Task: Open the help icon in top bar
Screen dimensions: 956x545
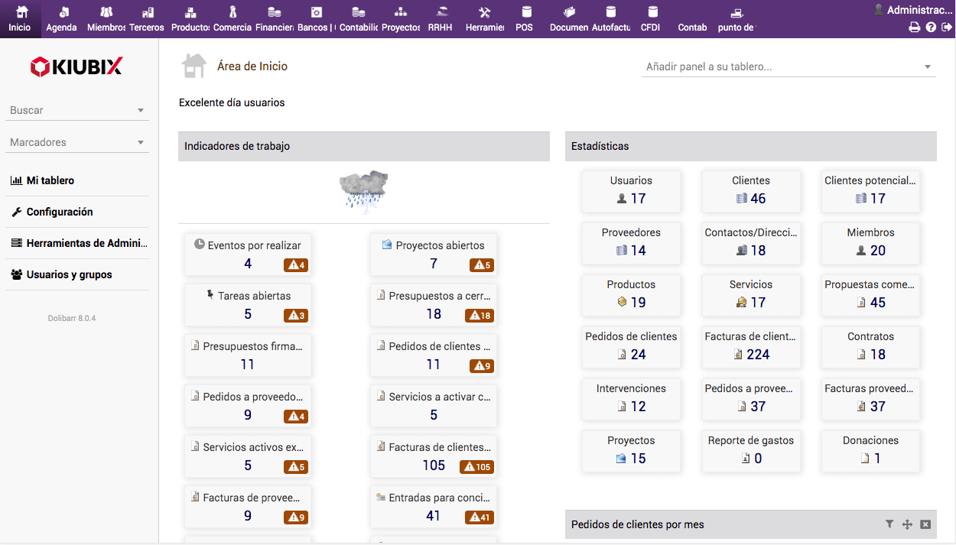Action: [x=931, y=28]
